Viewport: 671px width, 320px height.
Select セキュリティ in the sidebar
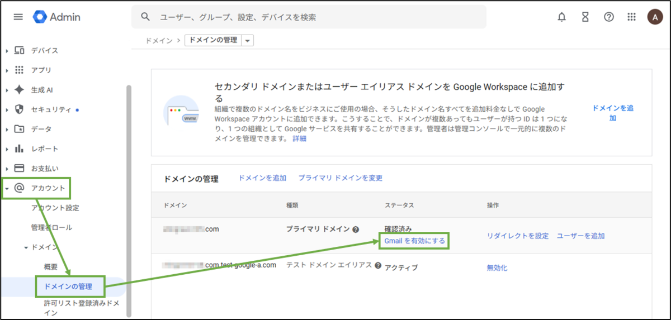coord(51,109)
